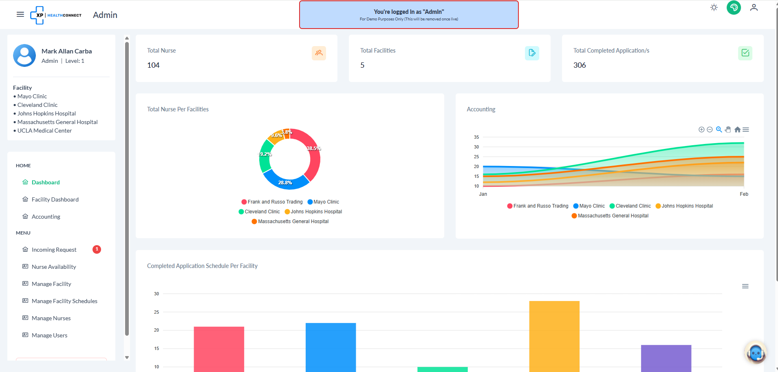Open the user profile icon in the header
The image size is (778, 372).
coord(754,7)
